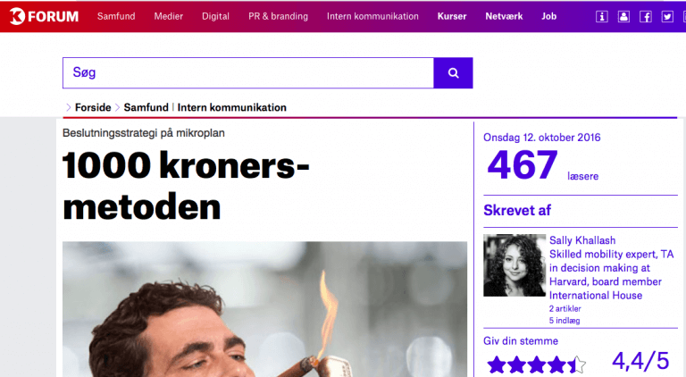Open the info icon in header
686x377 pixels.
(x=601, y=17)
